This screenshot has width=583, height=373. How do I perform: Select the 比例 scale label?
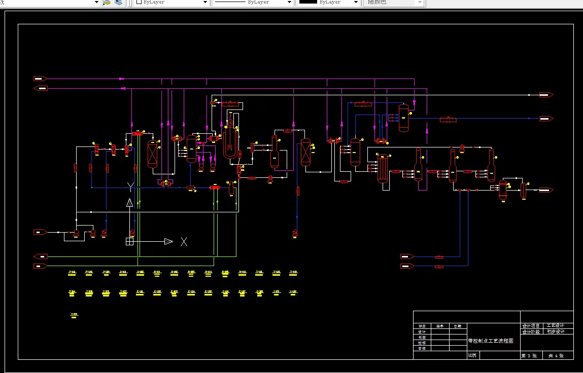472,355
